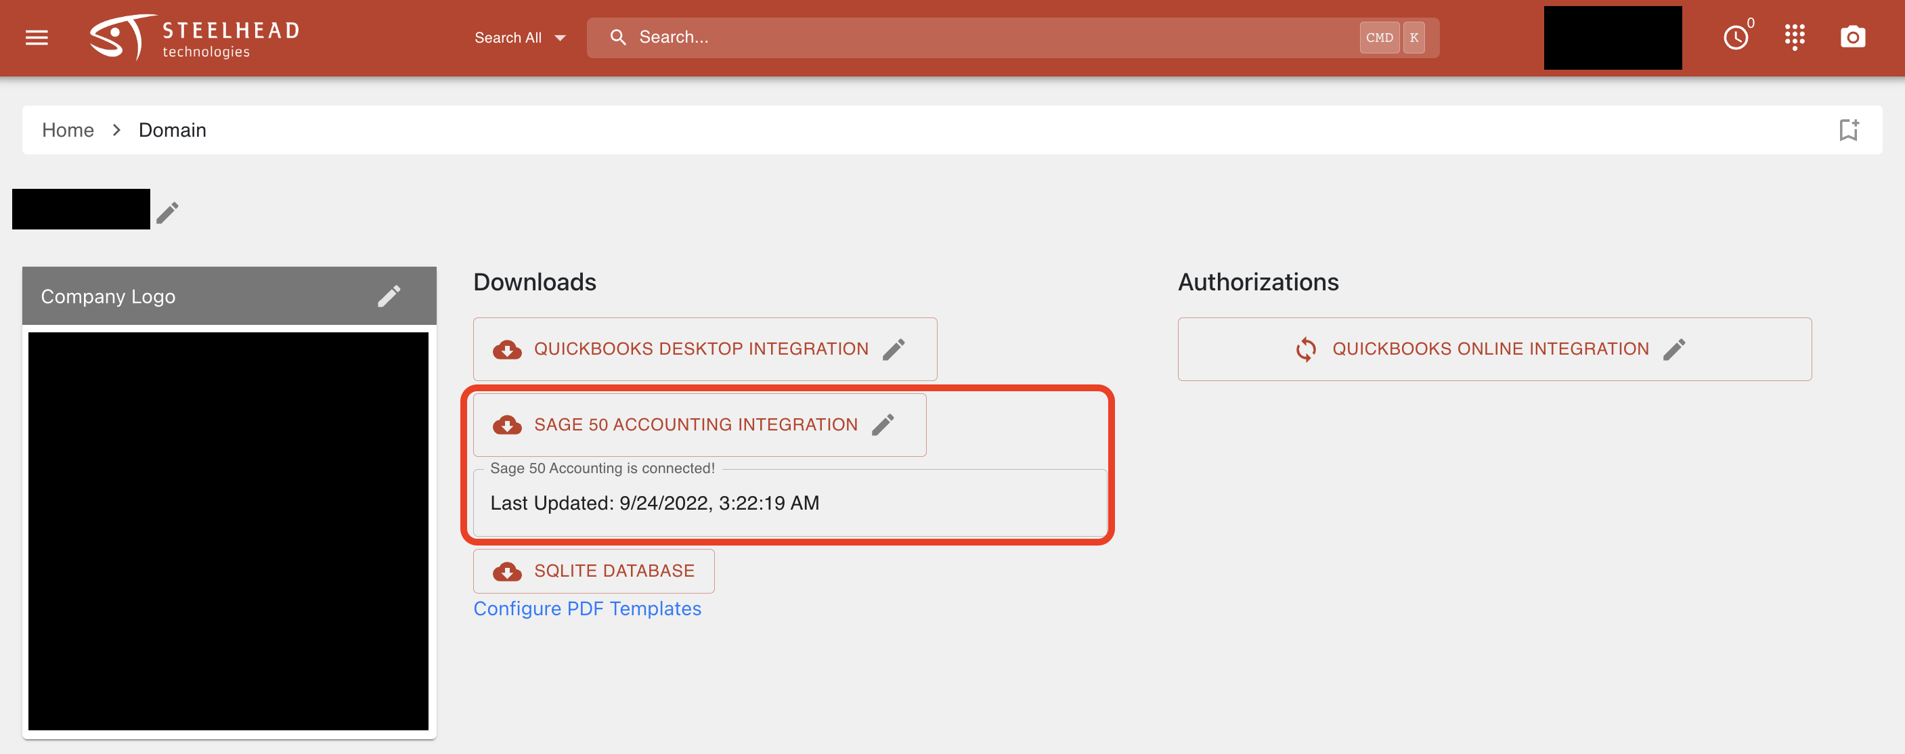1905x754 pixels.
Task: Click the Sage 50 Accounting Integration download icon
Action: coord(506,424)
